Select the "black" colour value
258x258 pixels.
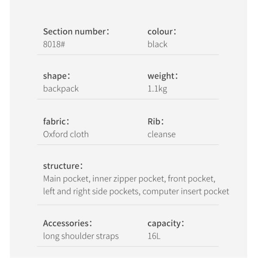(x=157, y=44)
